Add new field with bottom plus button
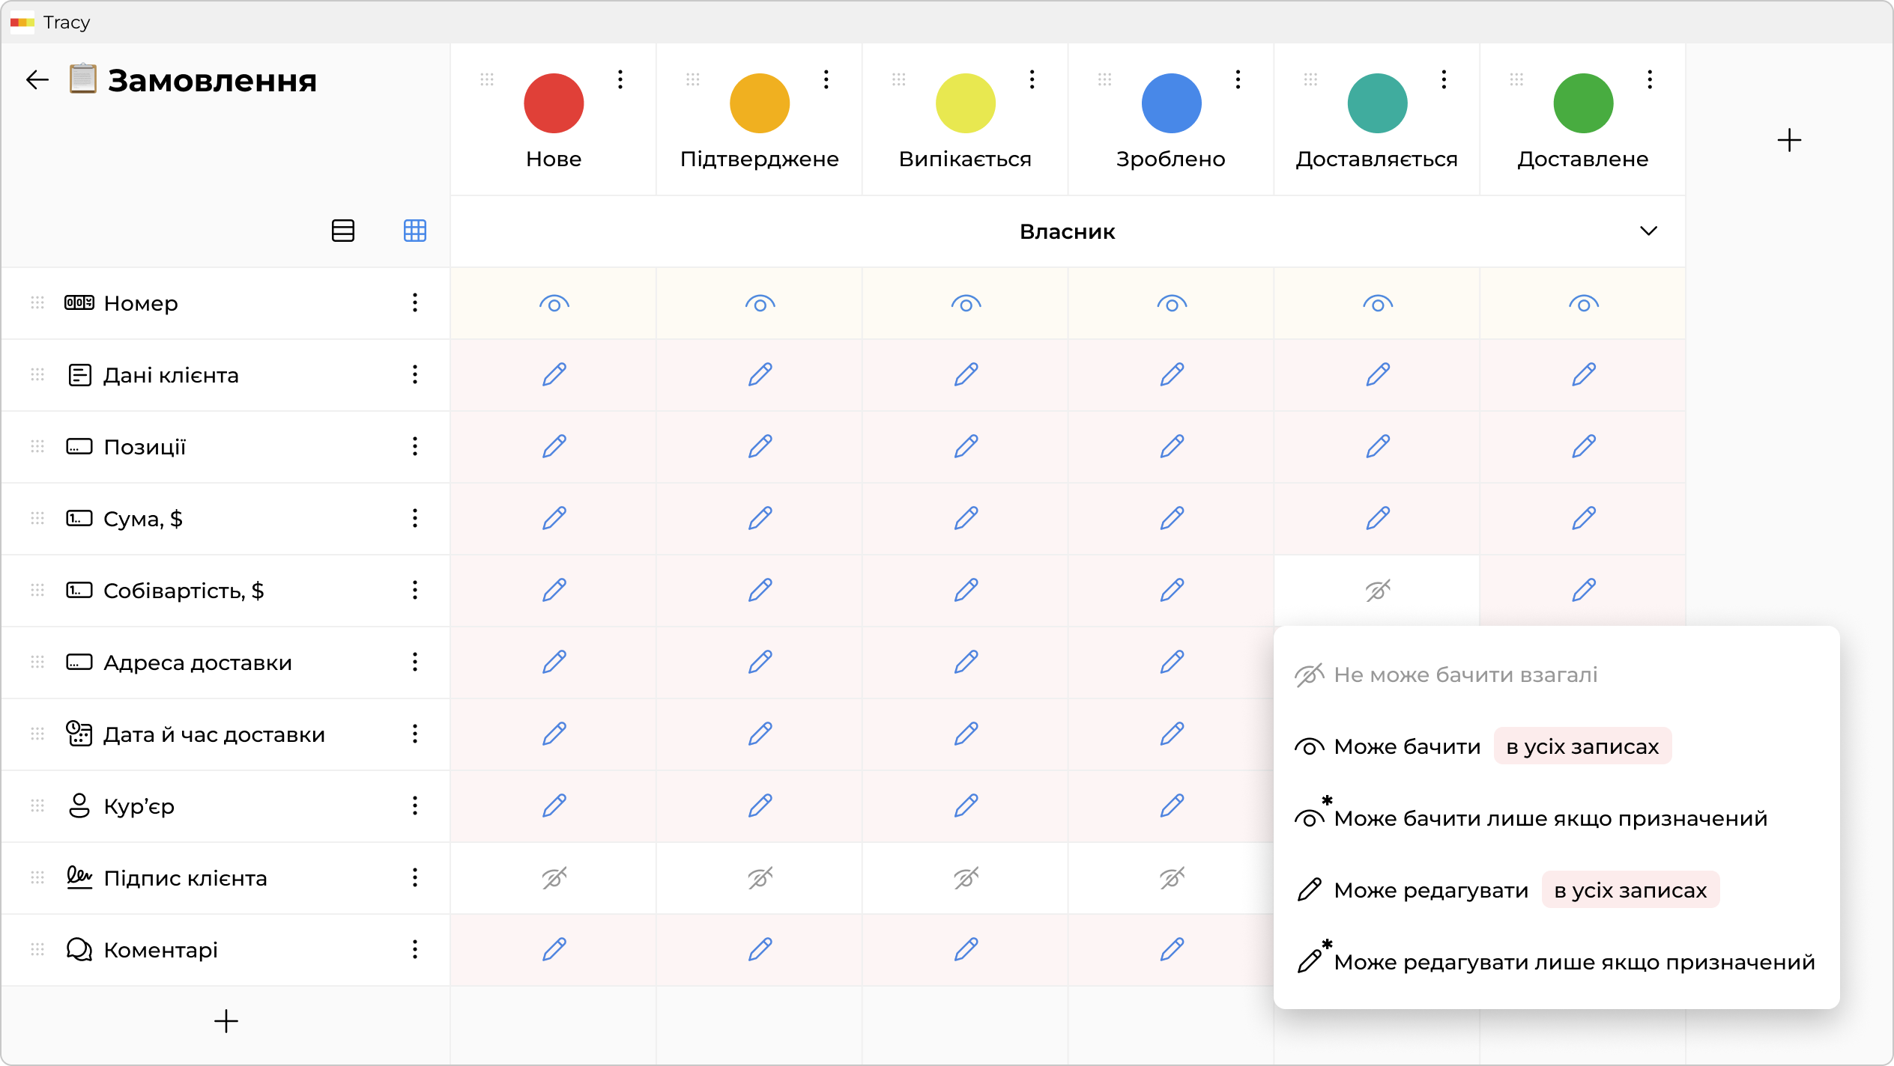The height and width of the screenshot is (1066, 1894). (x=226, y=1021)
